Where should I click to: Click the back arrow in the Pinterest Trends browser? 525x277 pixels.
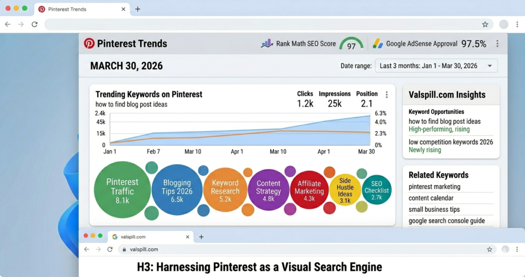8,25
